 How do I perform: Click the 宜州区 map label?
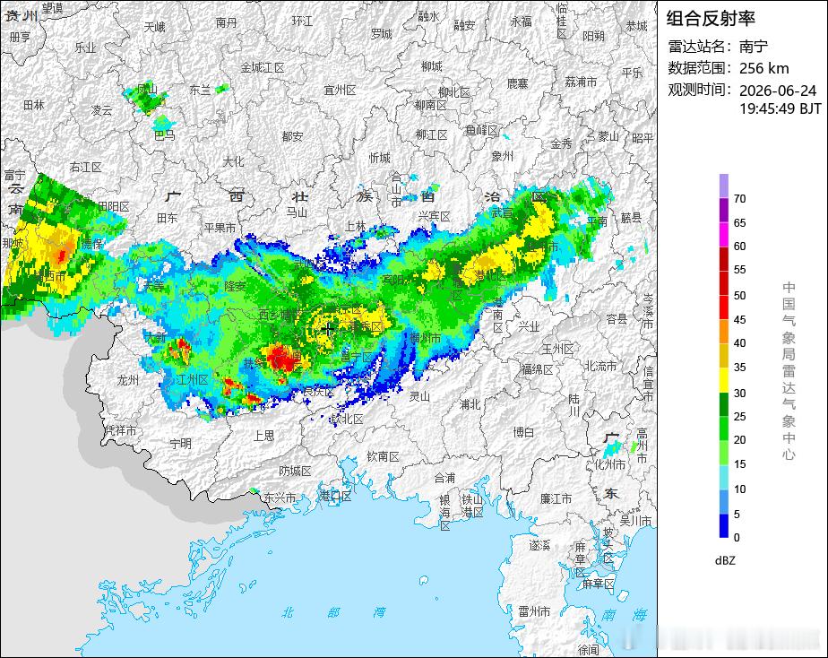point(341,91)
